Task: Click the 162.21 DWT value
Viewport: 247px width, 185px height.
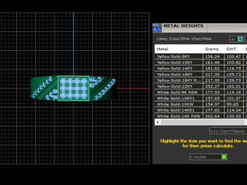Action: pyautogui.click(x=234, y=86)
